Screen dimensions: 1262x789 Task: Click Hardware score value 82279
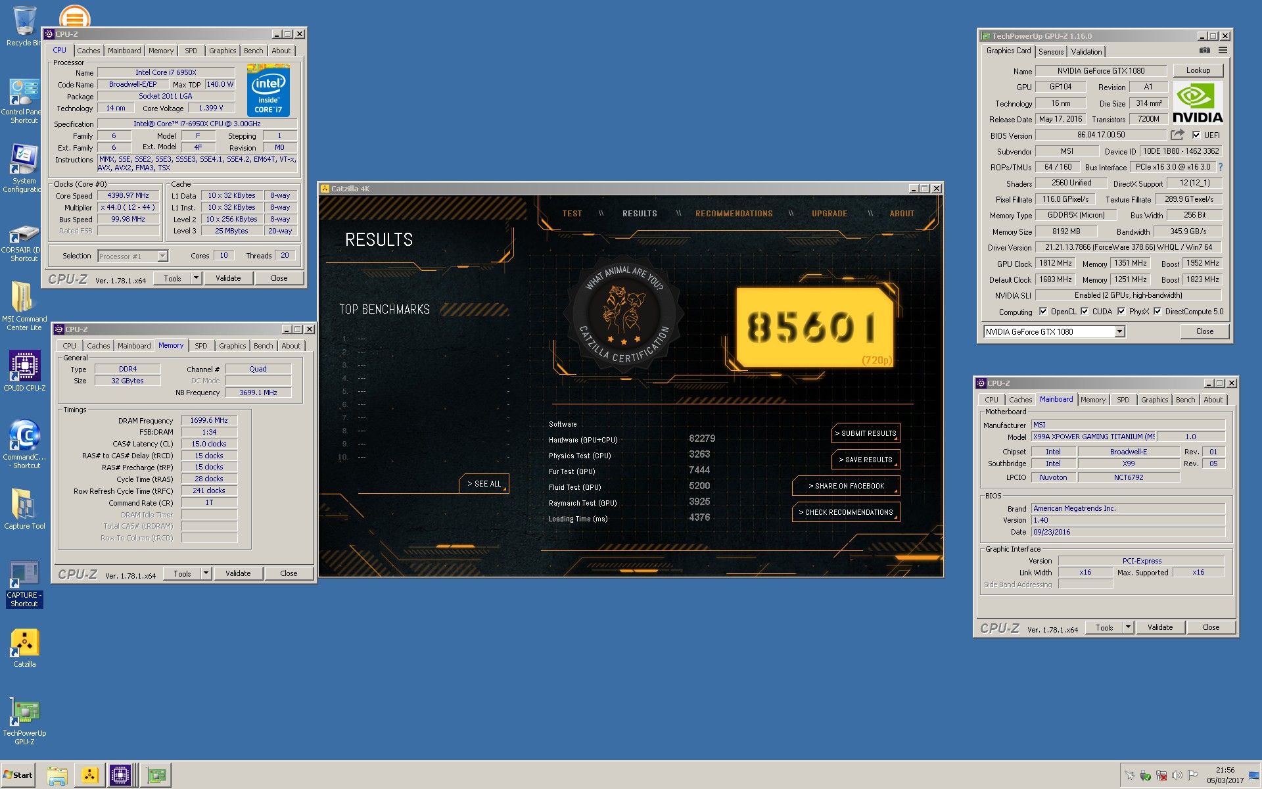702,439
